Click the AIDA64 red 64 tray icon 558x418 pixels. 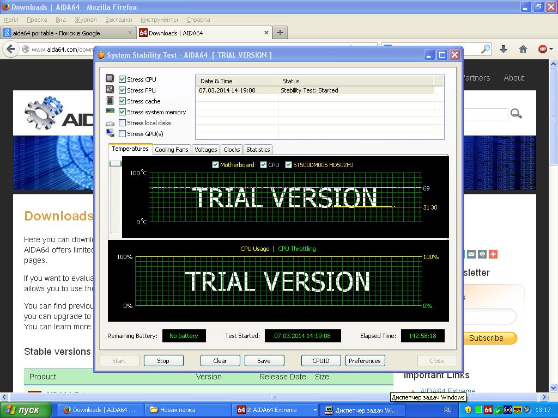click(x=488, y=410)
